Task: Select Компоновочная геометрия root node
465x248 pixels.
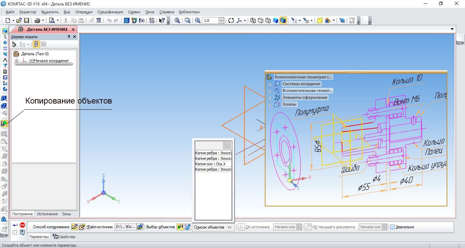Action: pos(303,77)
